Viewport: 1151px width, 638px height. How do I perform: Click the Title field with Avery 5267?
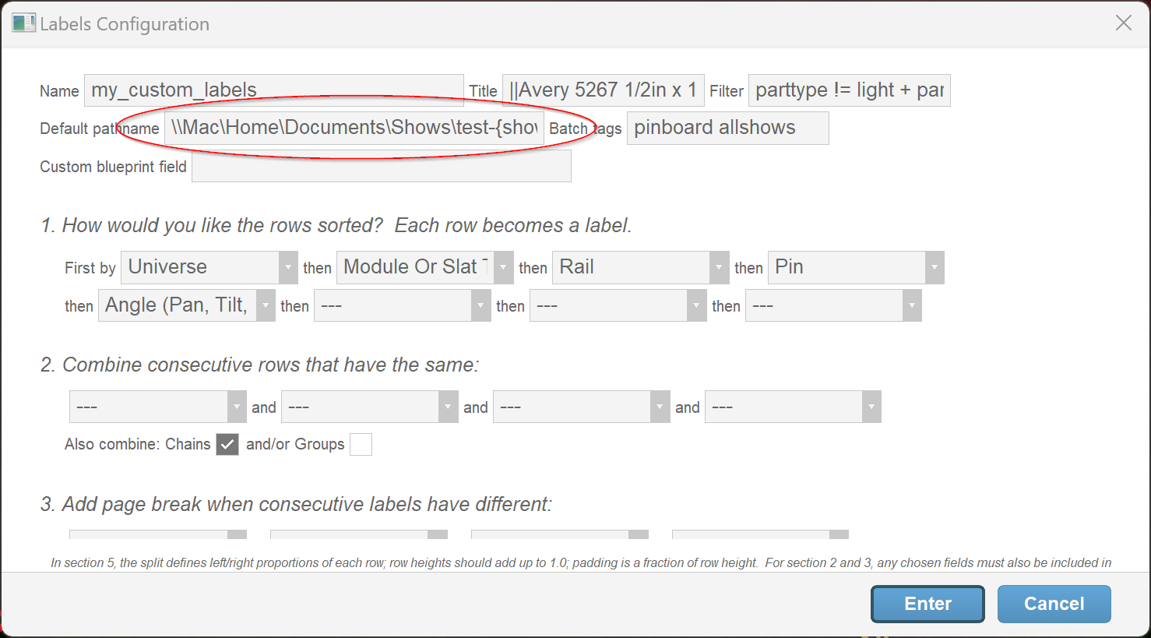(603, 90)
